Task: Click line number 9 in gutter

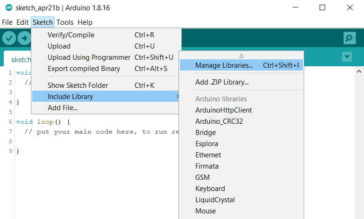Action: [10, 151]
